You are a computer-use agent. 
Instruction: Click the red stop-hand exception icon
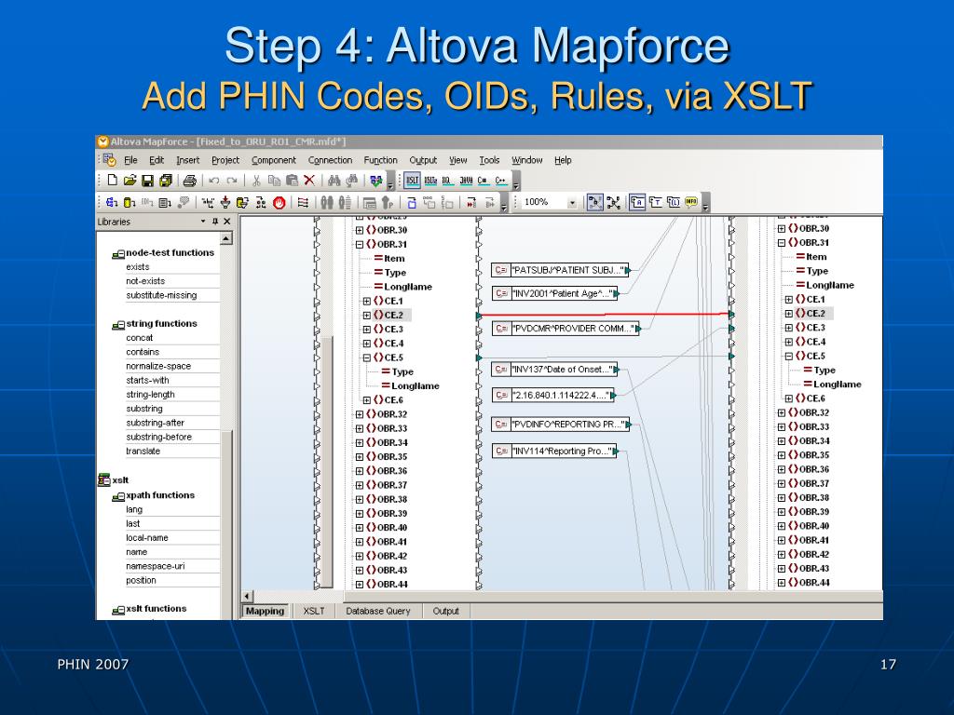(279, 202)
